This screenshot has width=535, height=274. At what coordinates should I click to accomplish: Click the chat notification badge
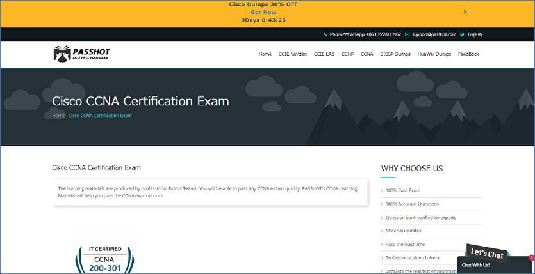[x=532, y=257]
